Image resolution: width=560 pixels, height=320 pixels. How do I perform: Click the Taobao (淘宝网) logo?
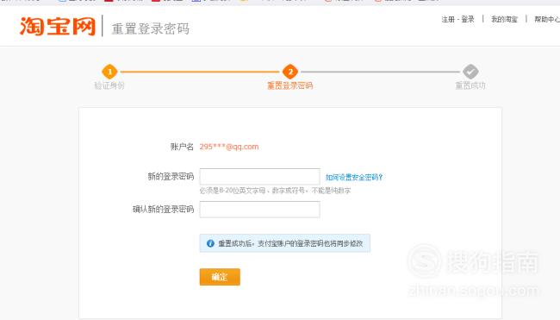point(58,26)
